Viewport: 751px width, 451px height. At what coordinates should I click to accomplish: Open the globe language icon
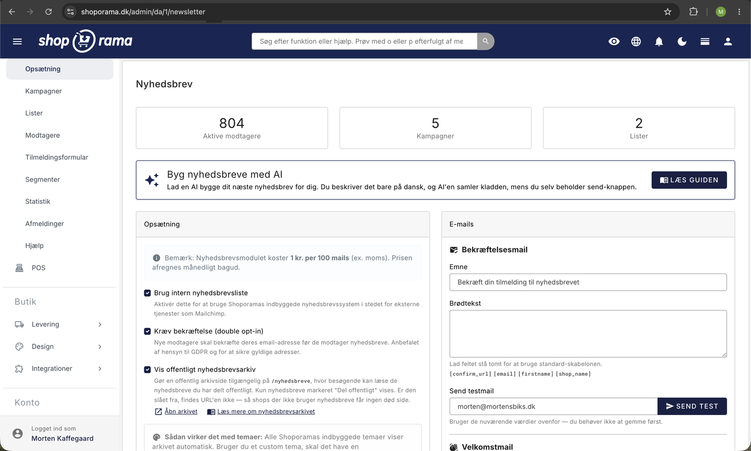636,41
